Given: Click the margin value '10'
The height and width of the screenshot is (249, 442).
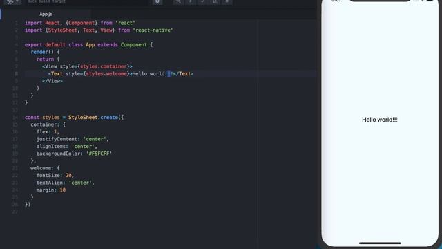Looking at the screenshot, I should pos(63,190).
